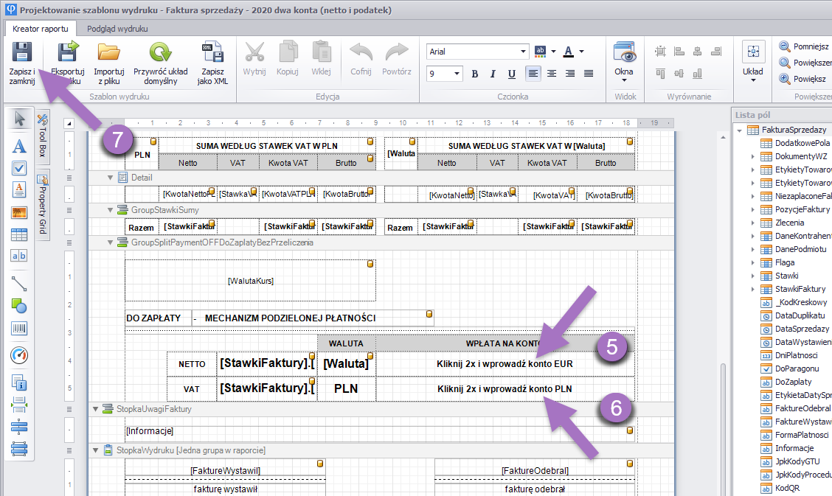Select the rich text control tool

point(19,189)
